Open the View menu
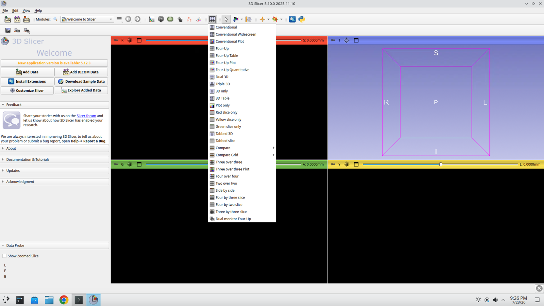The image size is (544, 306). click(x=26, y=11)
